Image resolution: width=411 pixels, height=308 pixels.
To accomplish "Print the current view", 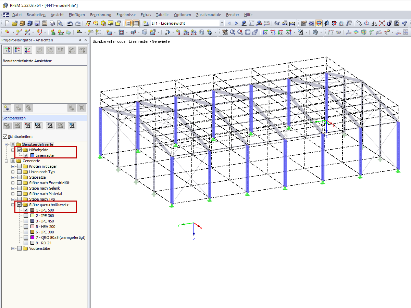I will tap(52, 23).
